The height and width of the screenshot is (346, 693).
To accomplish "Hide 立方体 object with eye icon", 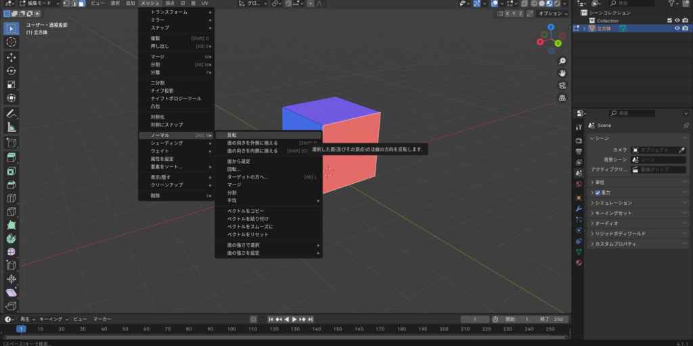I will (x=677, y=28).
